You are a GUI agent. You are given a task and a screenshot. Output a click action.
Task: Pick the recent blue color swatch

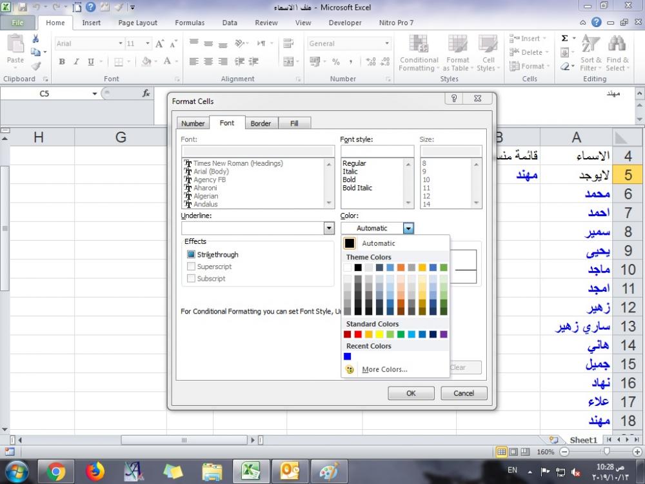coord(348,356)
